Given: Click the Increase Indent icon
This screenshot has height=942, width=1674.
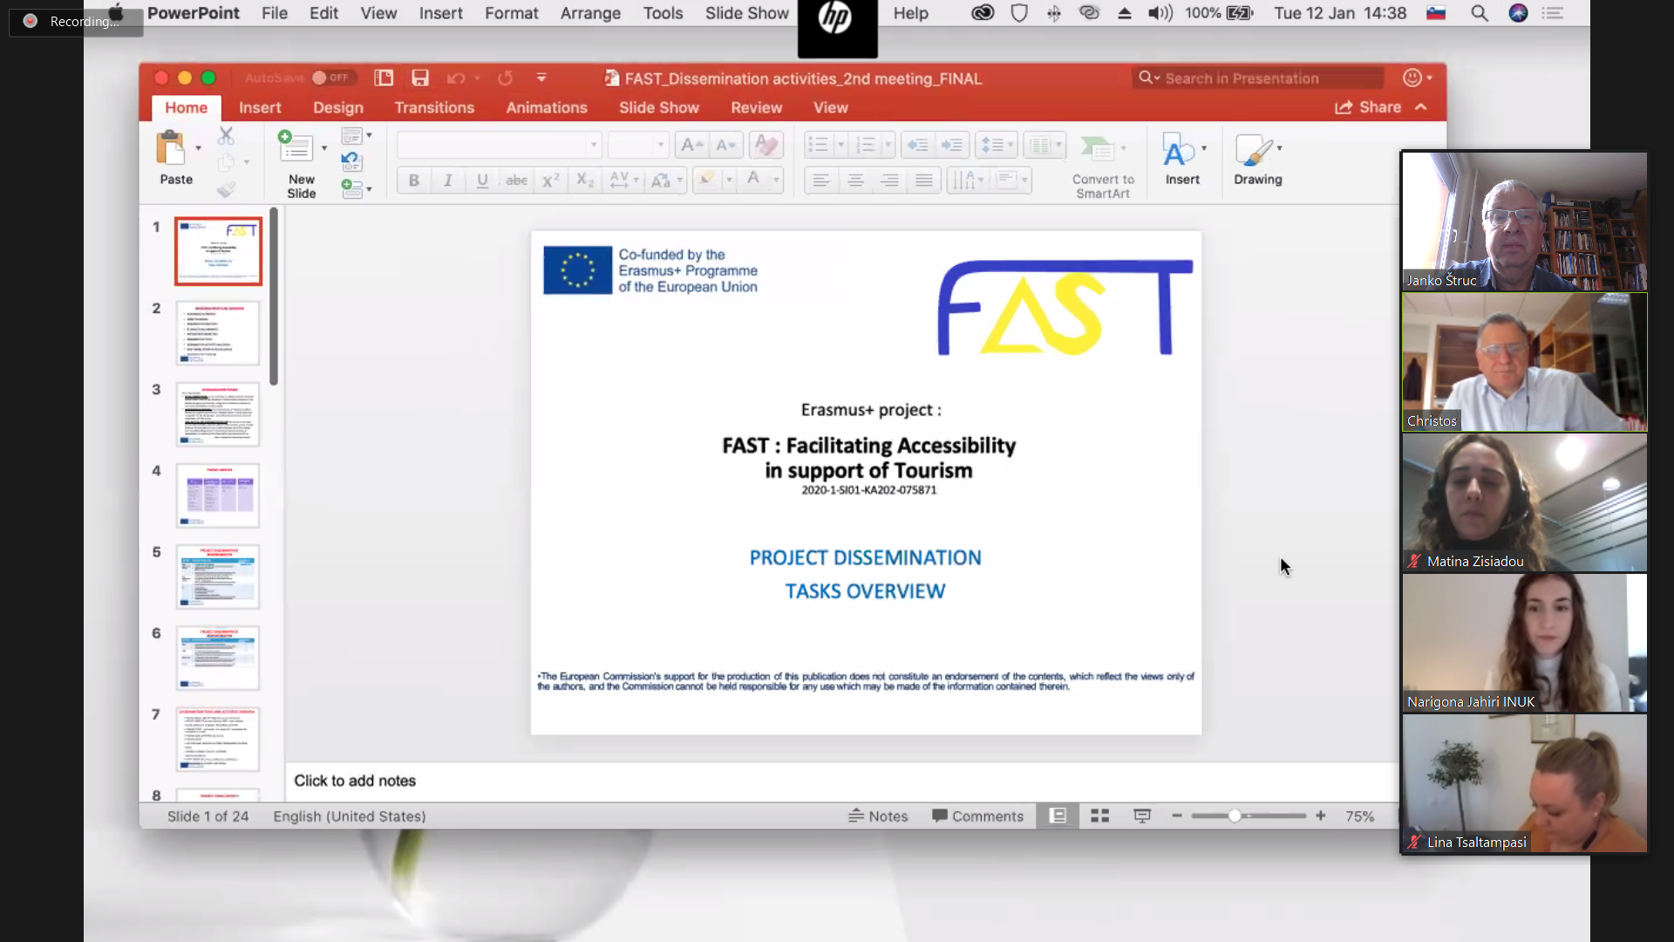Looking at the screenshot, I should click(x=952, y=145).
